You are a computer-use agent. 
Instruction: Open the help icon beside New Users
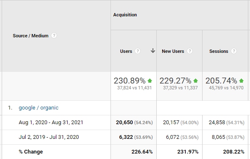[x=189, y=51]
